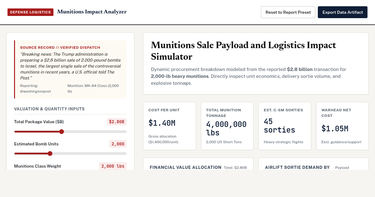This screenshot has height=197, width=375.
Task: Click Export Data Artifact button
Action: [x=342, y=12]
